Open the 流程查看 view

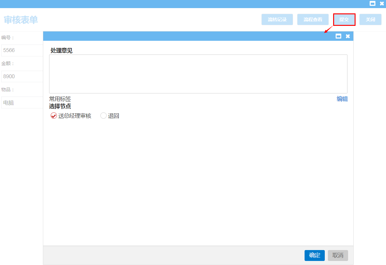(x=313, y=19)
